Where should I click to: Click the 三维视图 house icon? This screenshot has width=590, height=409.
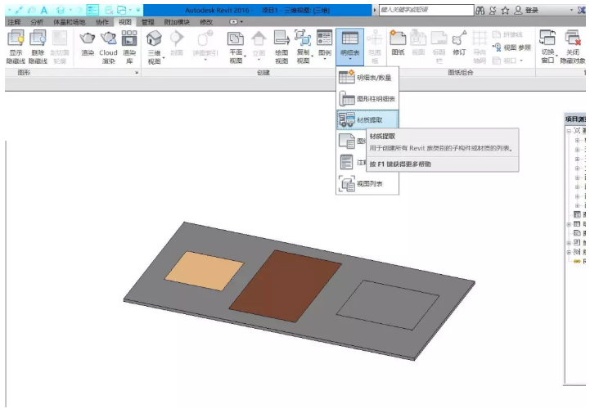coord(154,38)
